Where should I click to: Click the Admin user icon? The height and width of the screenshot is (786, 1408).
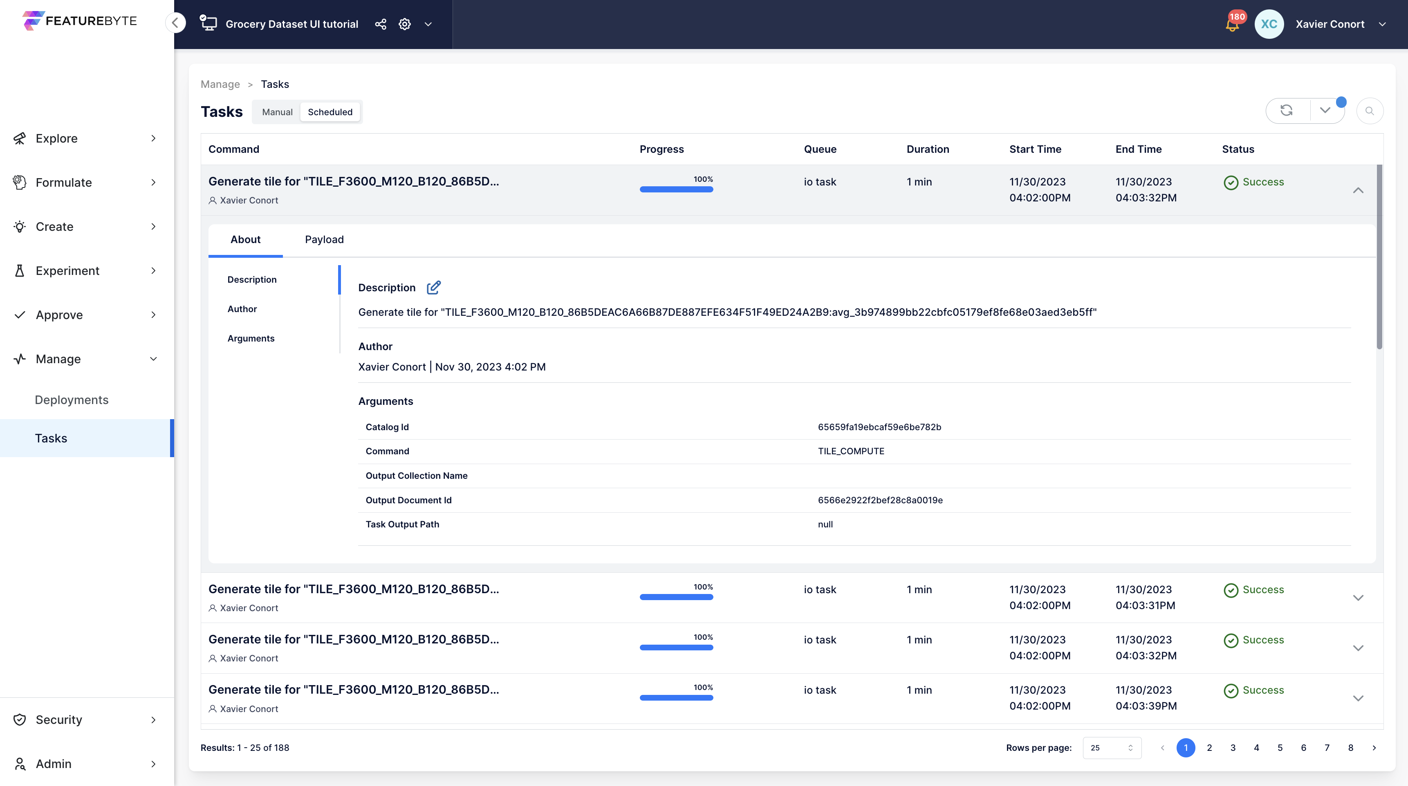(20, 764)
